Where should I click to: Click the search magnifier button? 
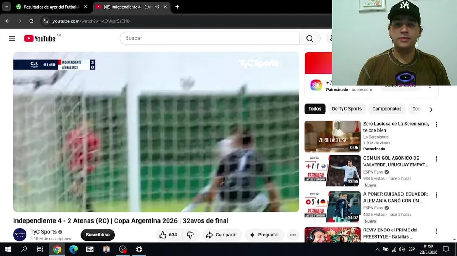[x=310, y=38]
